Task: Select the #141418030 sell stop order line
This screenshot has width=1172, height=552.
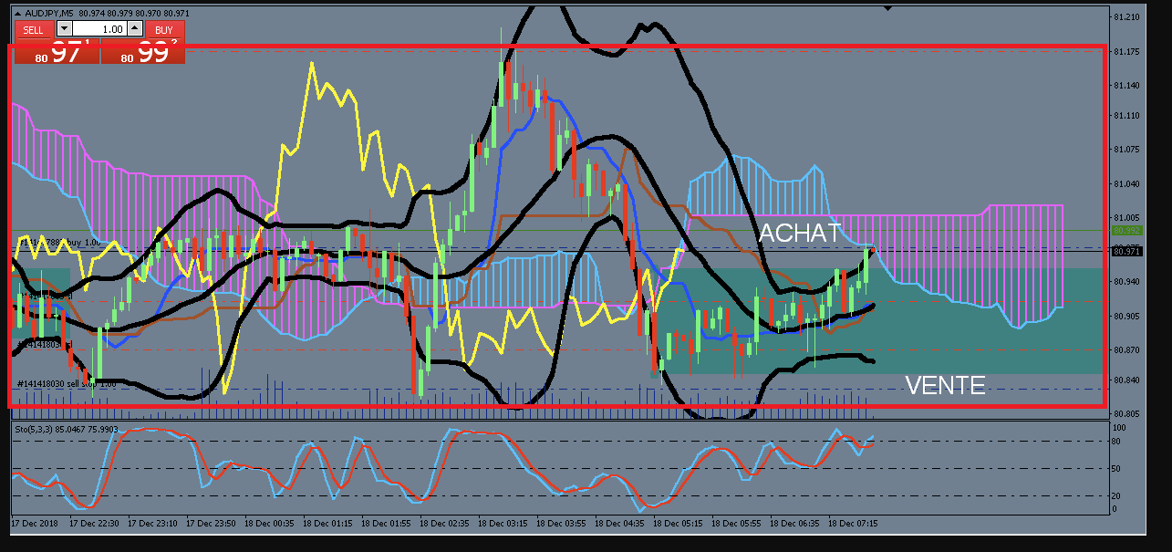Action: point(67,384)
